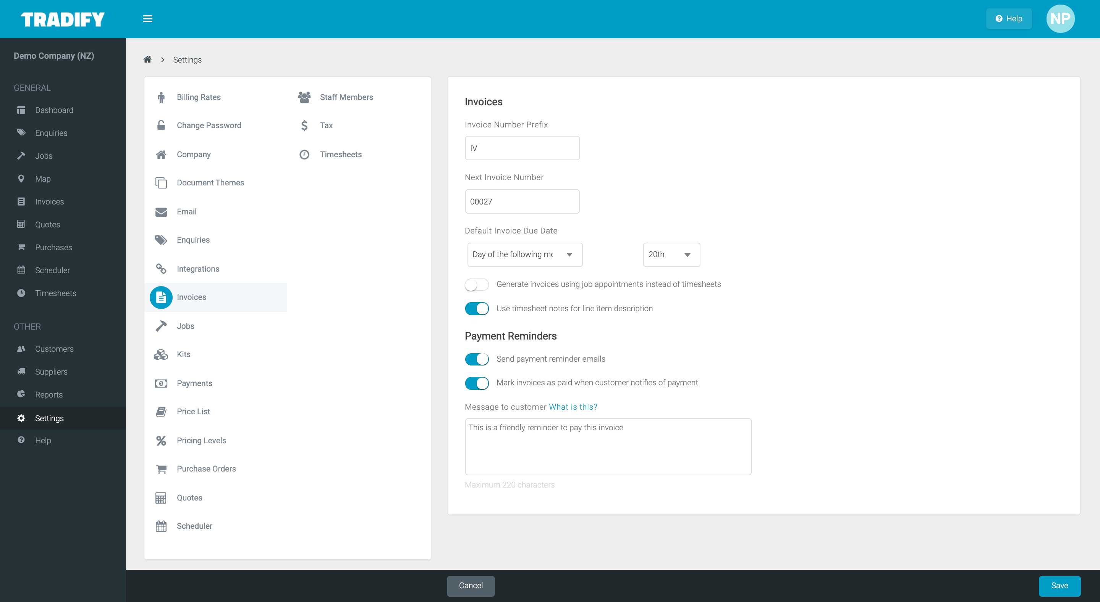Click the 'What is this?' link
This screenshot has width=1100, height=602.
573,407
